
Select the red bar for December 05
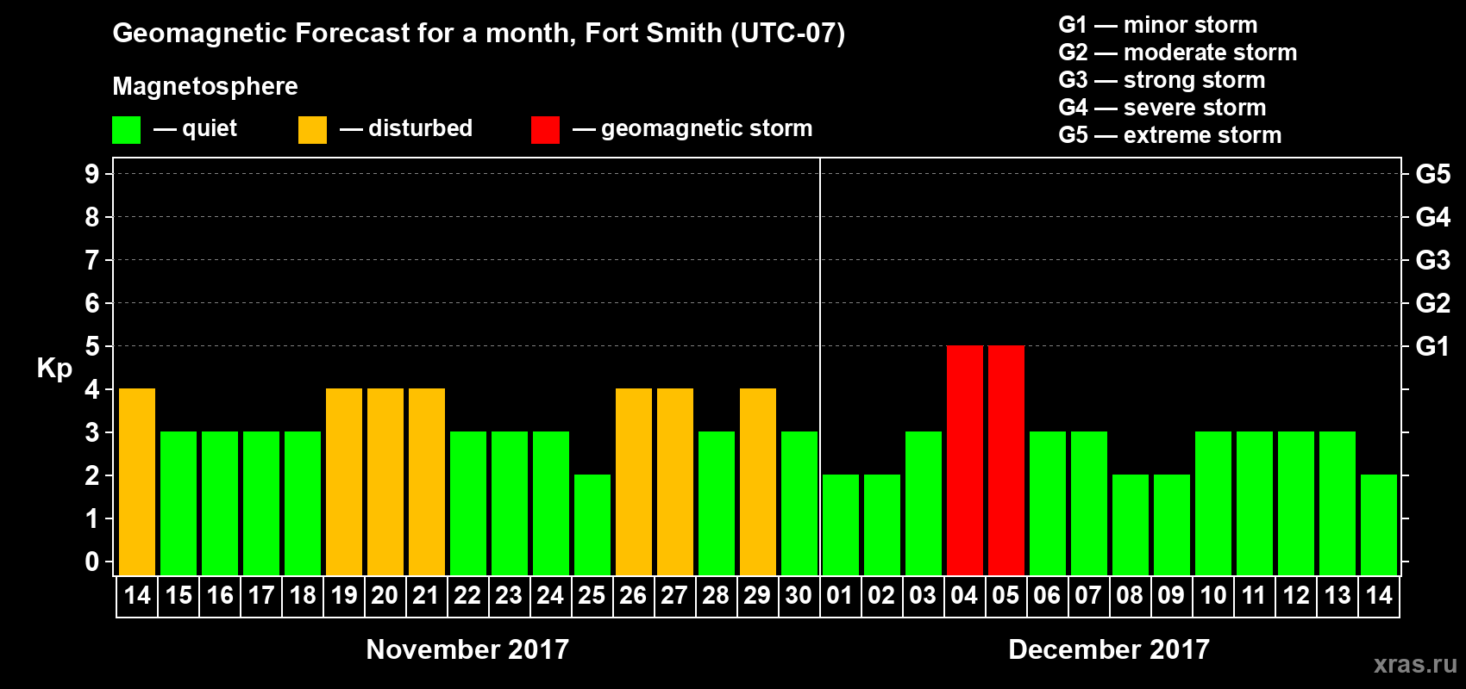click(x=1006, y=460)
